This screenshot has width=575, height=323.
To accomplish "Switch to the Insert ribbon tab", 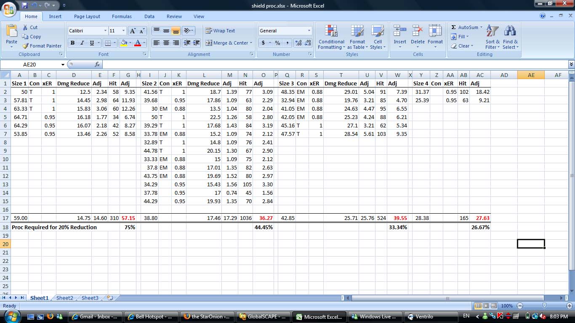I will point(55,16).
